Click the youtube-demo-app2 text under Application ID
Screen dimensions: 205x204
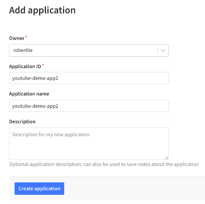35,78
